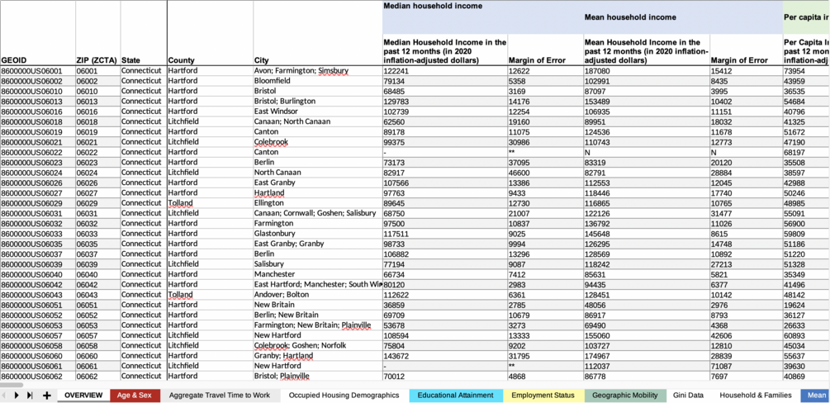Open the Age & Sex sheet tab
830x403 pixels.
click(135, 395)
